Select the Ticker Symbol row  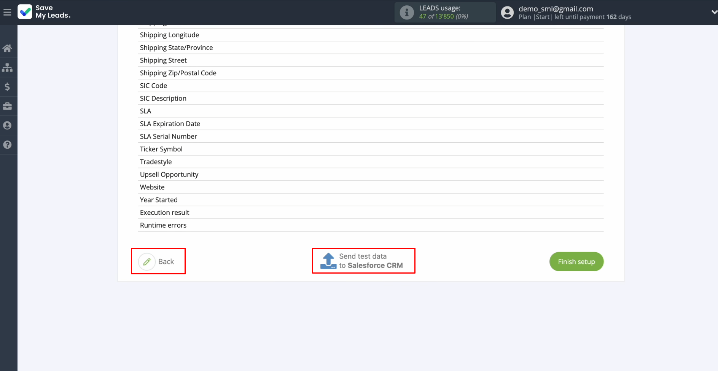[x=371, y=149]
